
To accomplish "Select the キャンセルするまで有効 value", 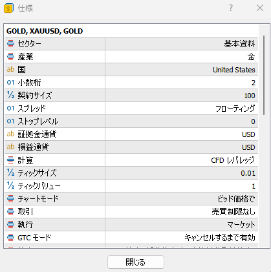I will (x=220, y=238).
